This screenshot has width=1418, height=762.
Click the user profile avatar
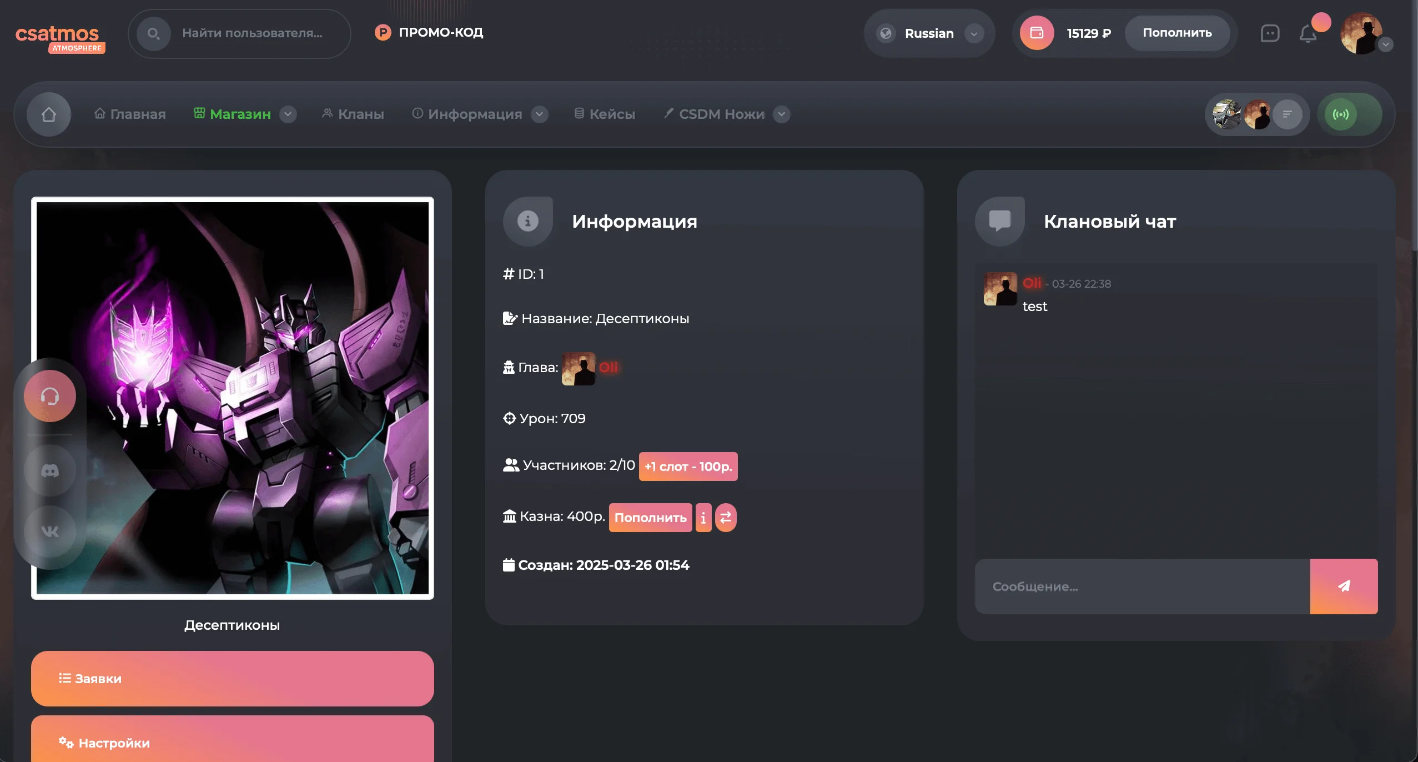click(x=1361, y=33)
